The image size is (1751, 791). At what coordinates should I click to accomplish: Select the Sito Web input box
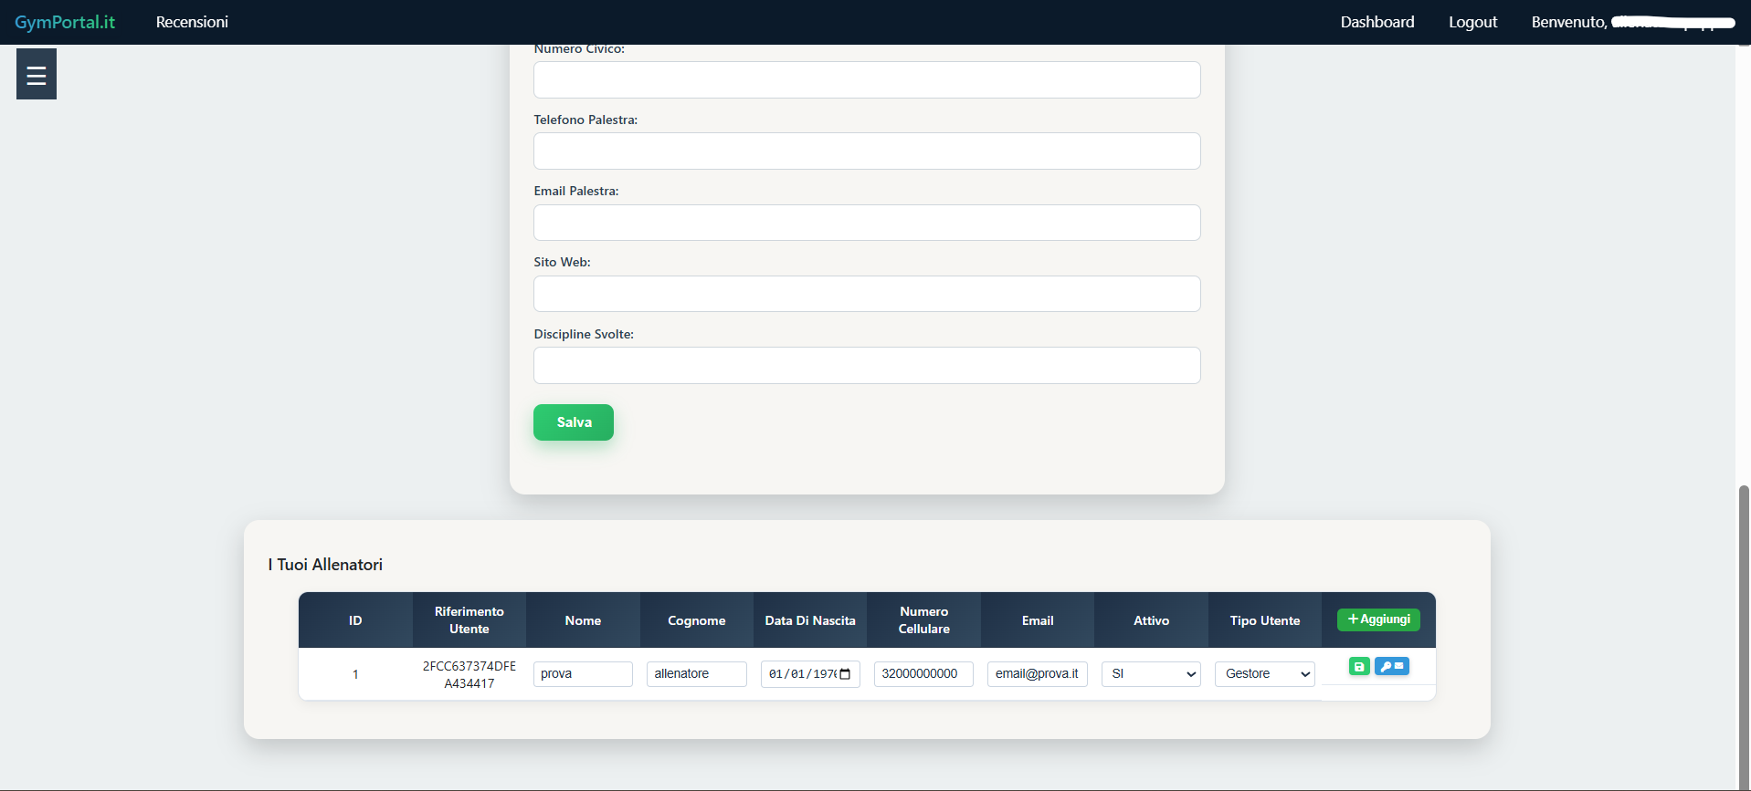tap(867, 294)
